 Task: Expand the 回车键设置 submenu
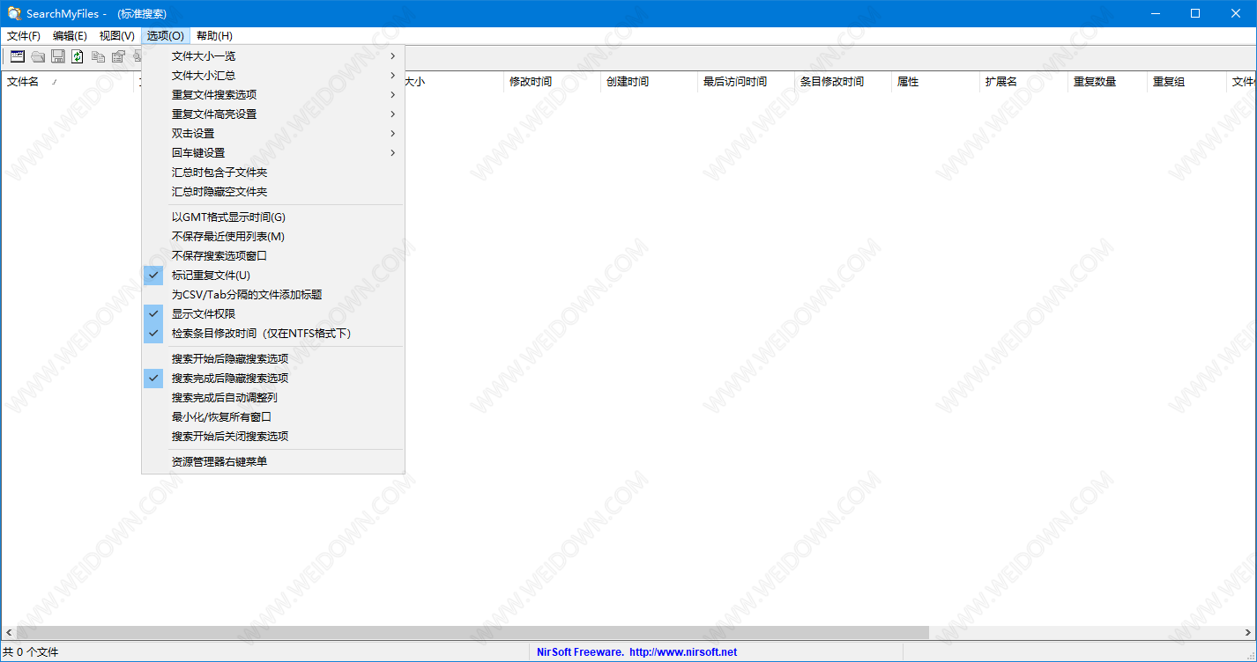click(x=273, y=152)
